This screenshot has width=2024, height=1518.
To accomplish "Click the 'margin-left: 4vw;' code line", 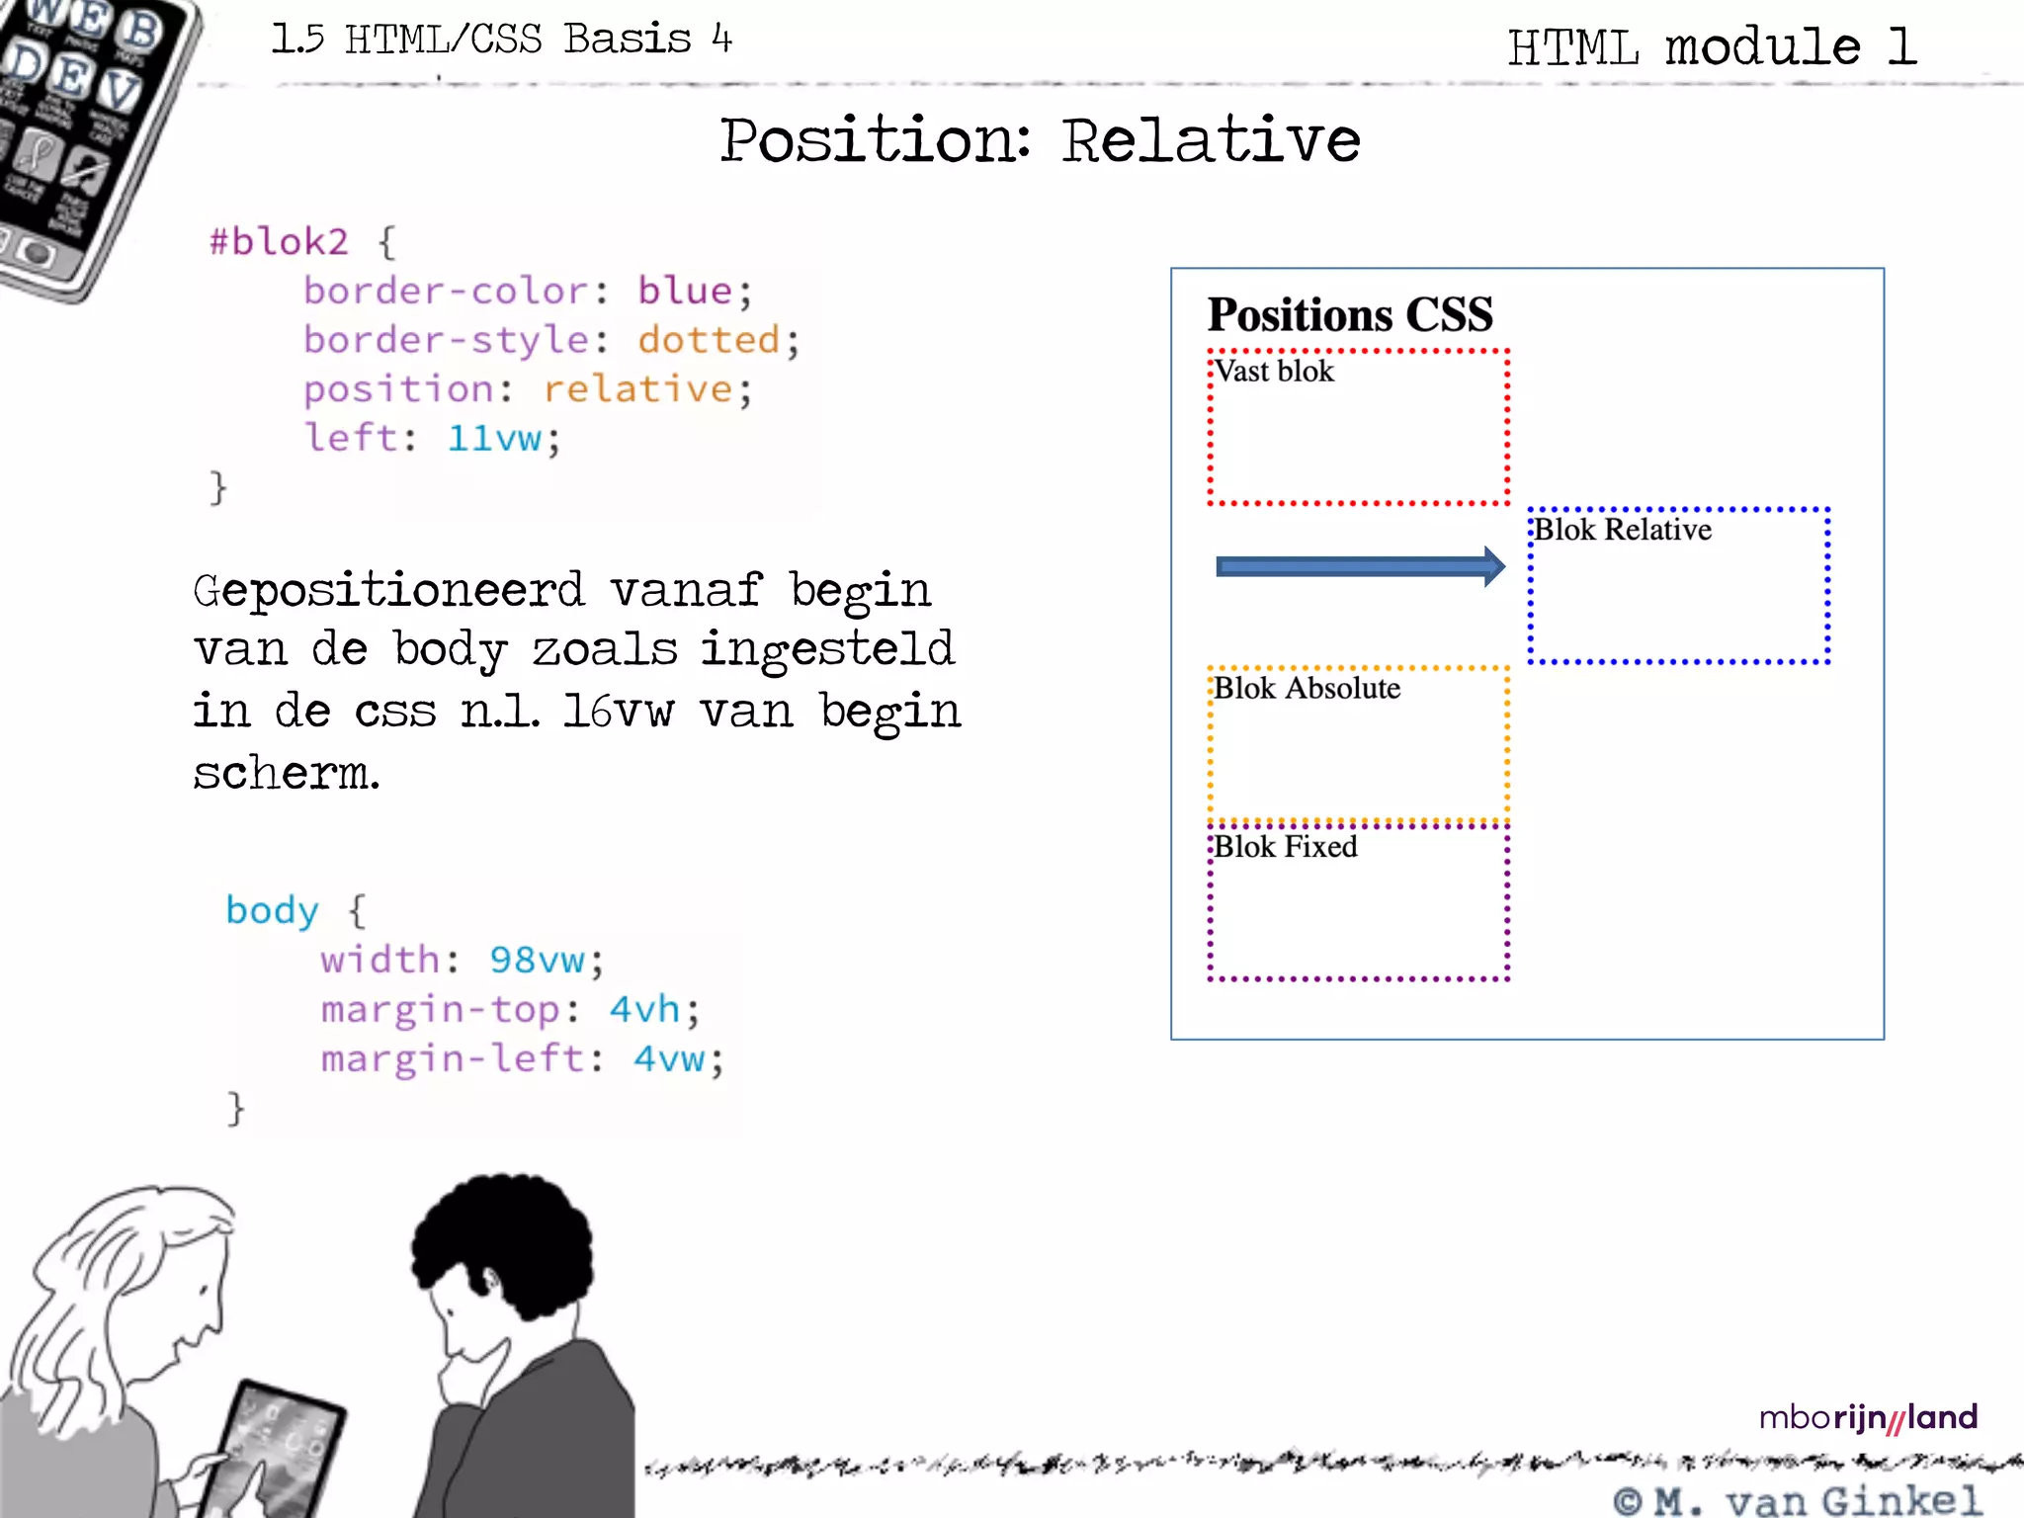I will pyautogui.click(x=522, y=1058).
